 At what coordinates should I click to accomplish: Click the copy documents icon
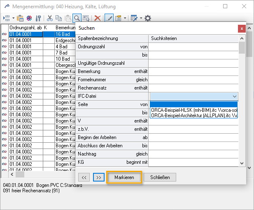pos(58,18)
